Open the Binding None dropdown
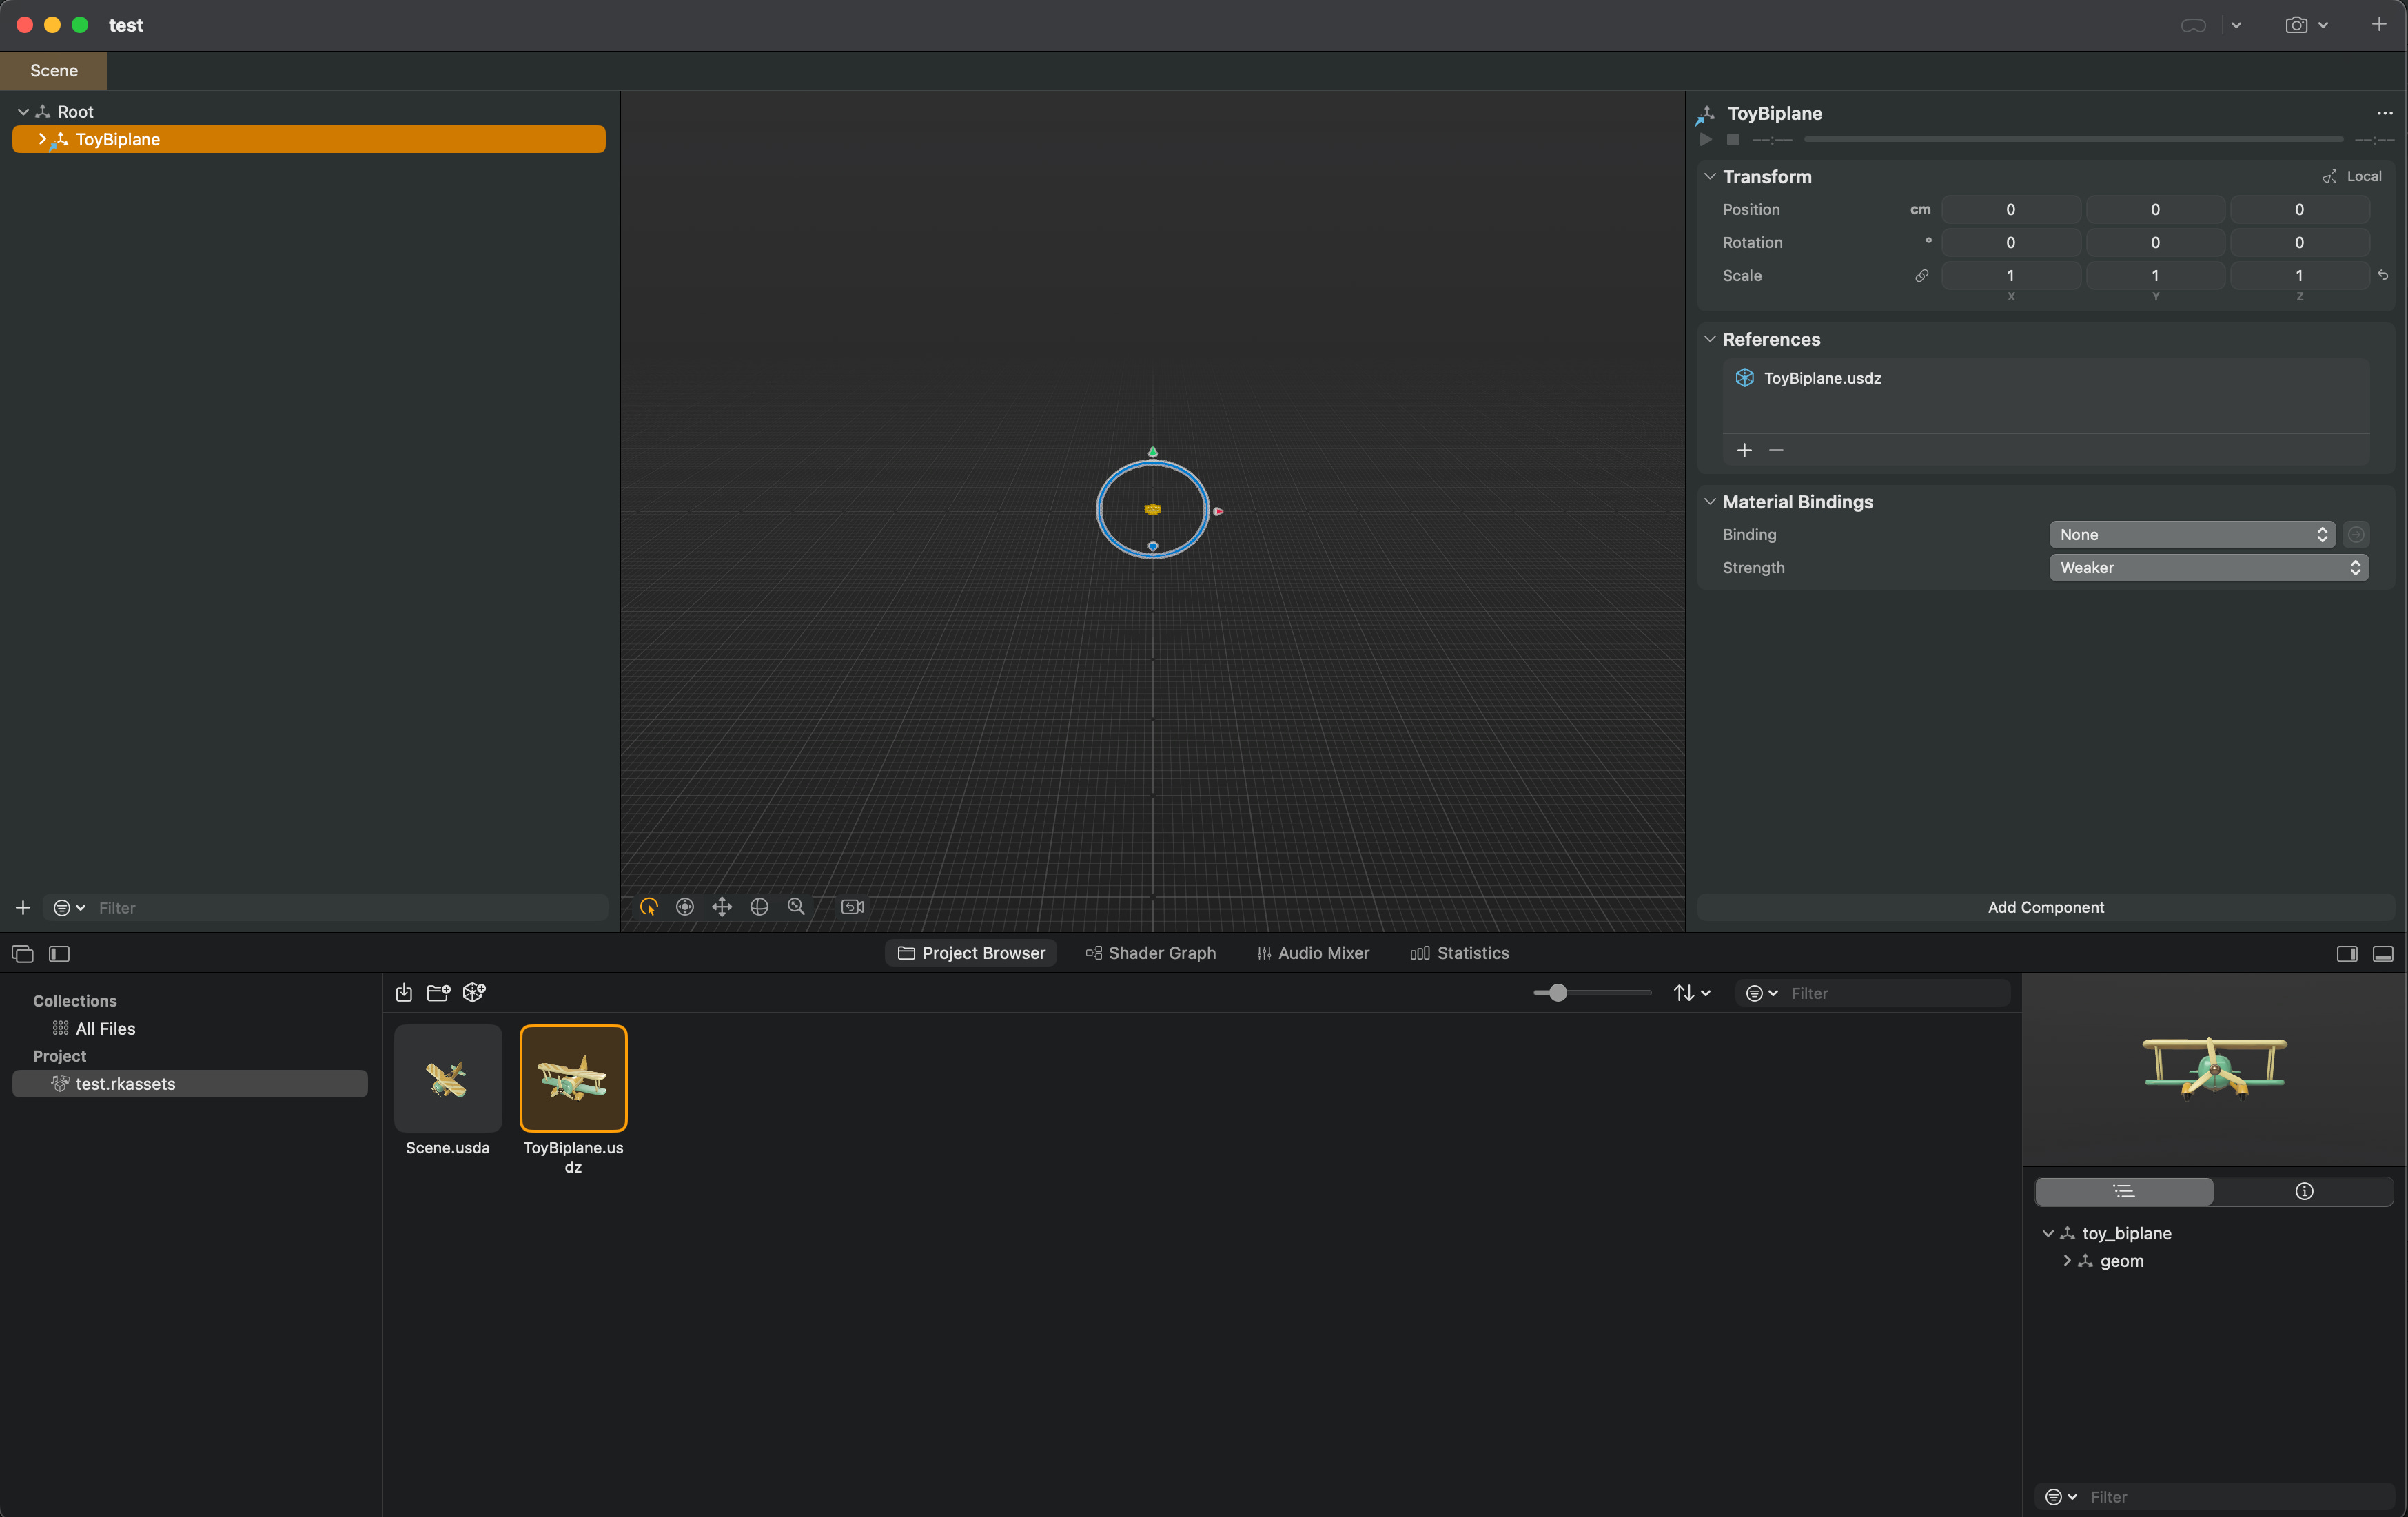The width and height of the screenshot is (2408, 1517). (2191, 535)
